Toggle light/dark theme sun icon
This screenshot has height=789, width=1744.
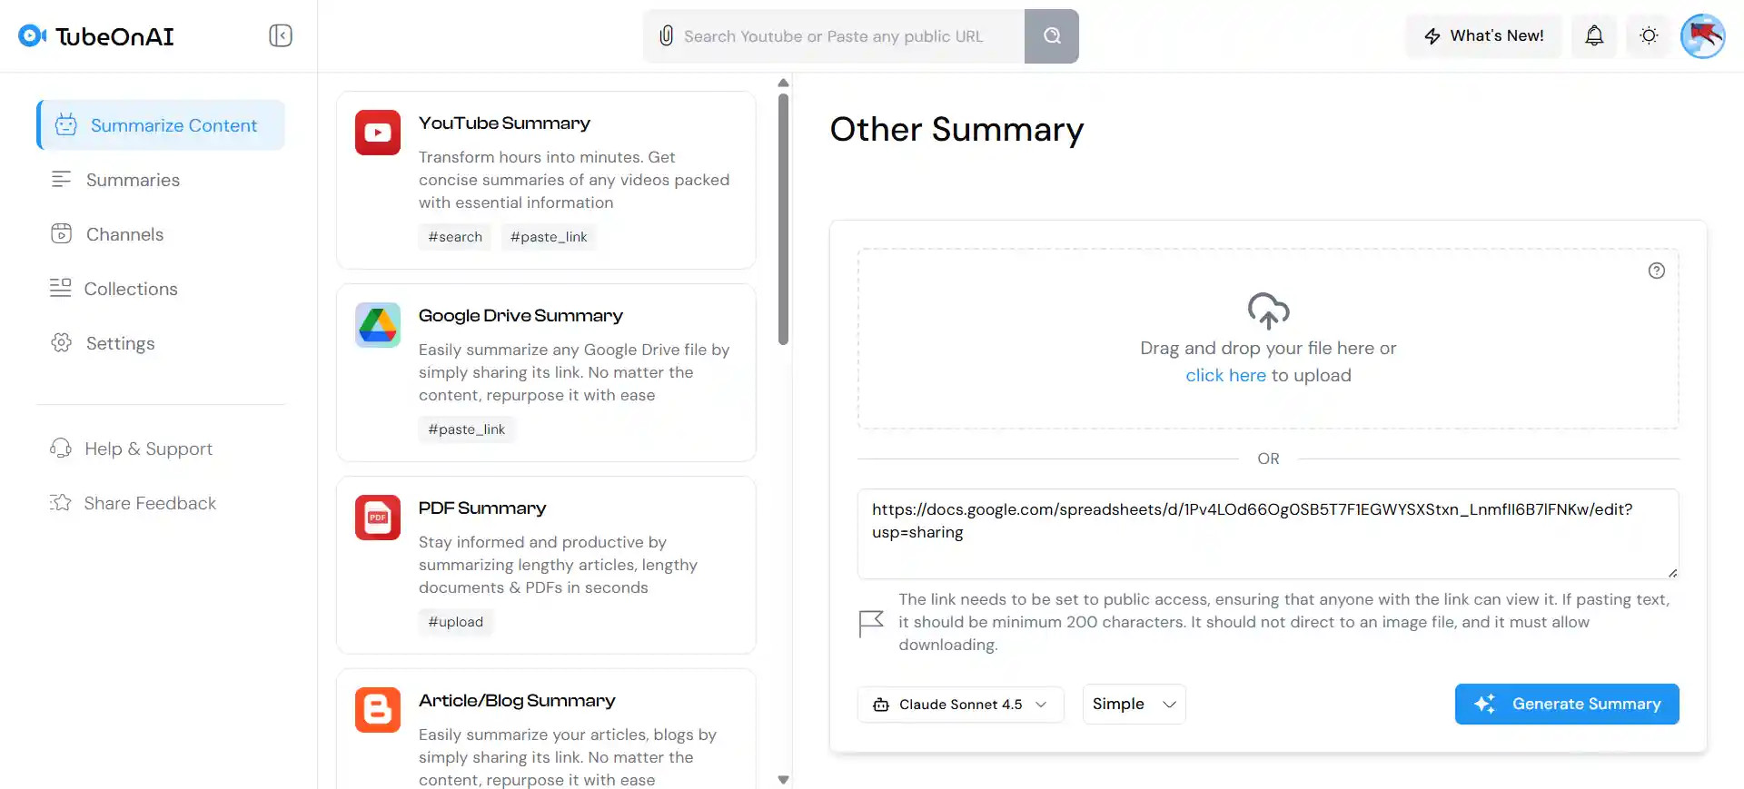[x=1649, y=35]
